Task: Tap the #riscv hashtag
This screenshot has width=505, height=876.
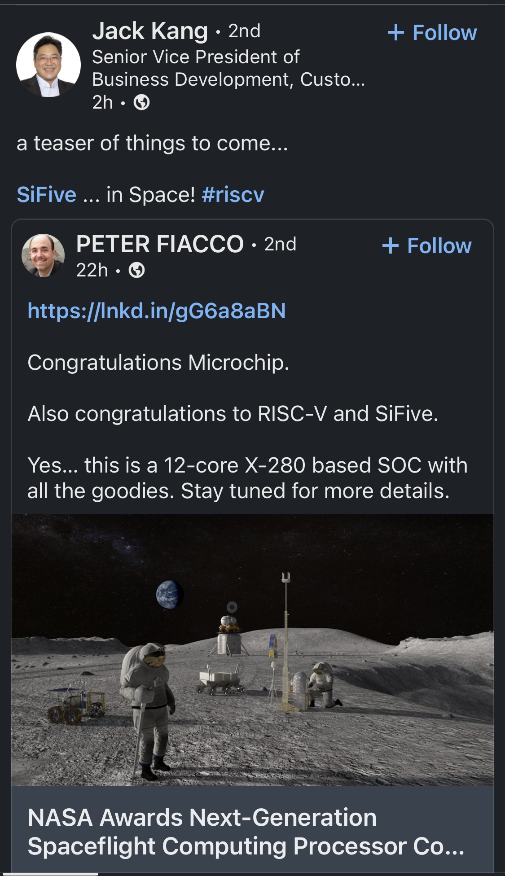Action: [x=233, y=195]
